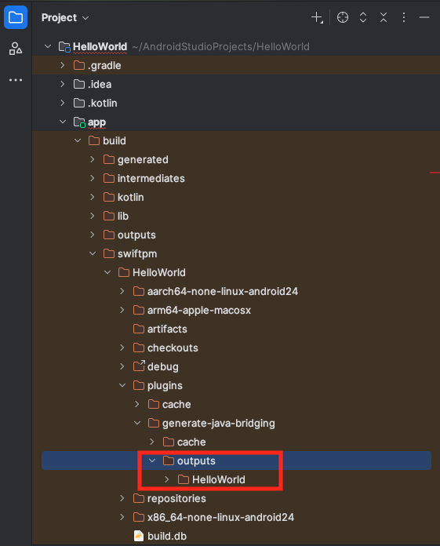Select the x86_64-none-linux-android24 row
440x546 pixels.
[236, 517]
